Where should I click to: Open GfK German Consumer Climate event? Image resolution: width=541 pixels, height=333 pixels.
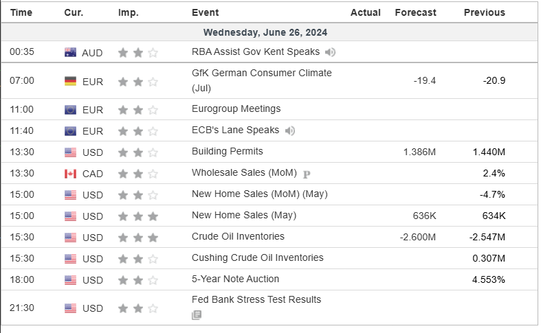(261, 73)
